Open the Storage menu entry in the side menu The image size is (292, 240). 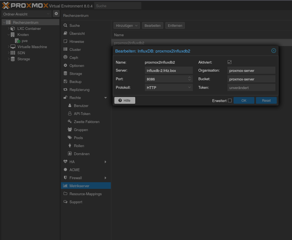pos(86,74)
